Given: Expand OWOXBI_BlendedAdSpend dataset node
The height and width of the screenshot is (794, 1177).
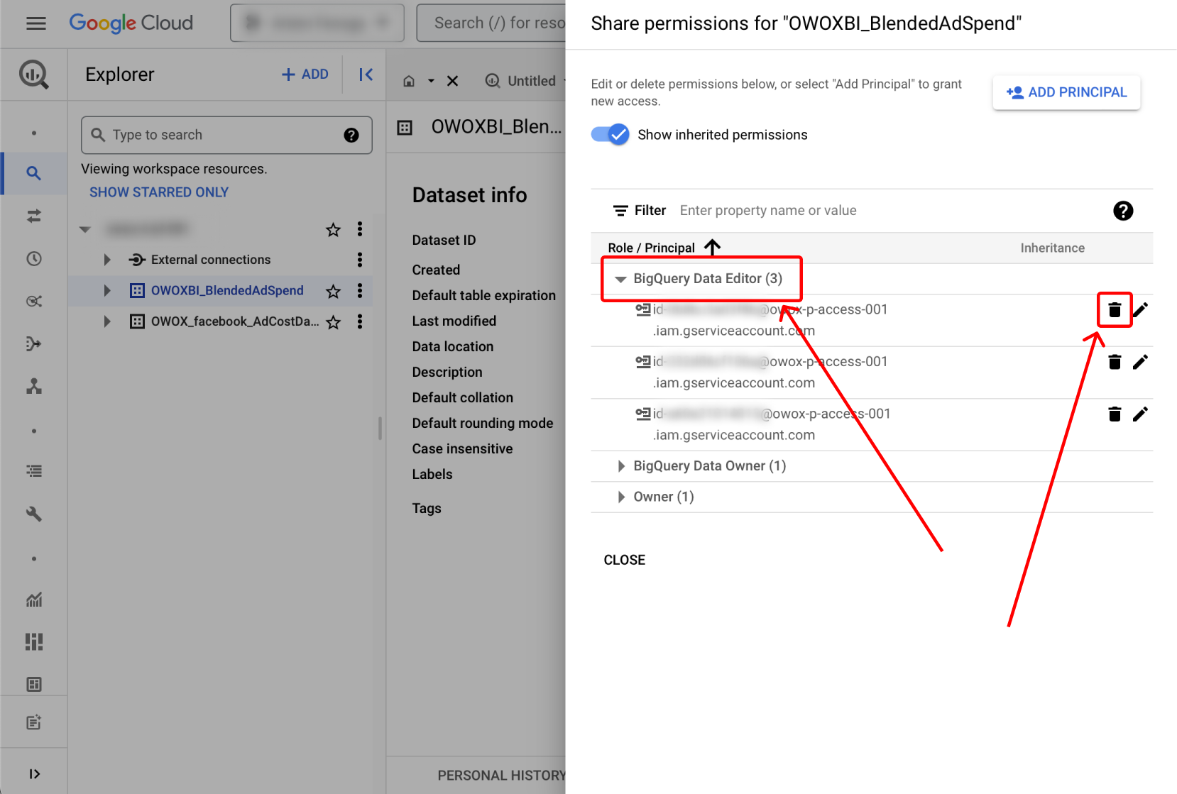Looking at the screenshot, I should click(x=107, y=290).
